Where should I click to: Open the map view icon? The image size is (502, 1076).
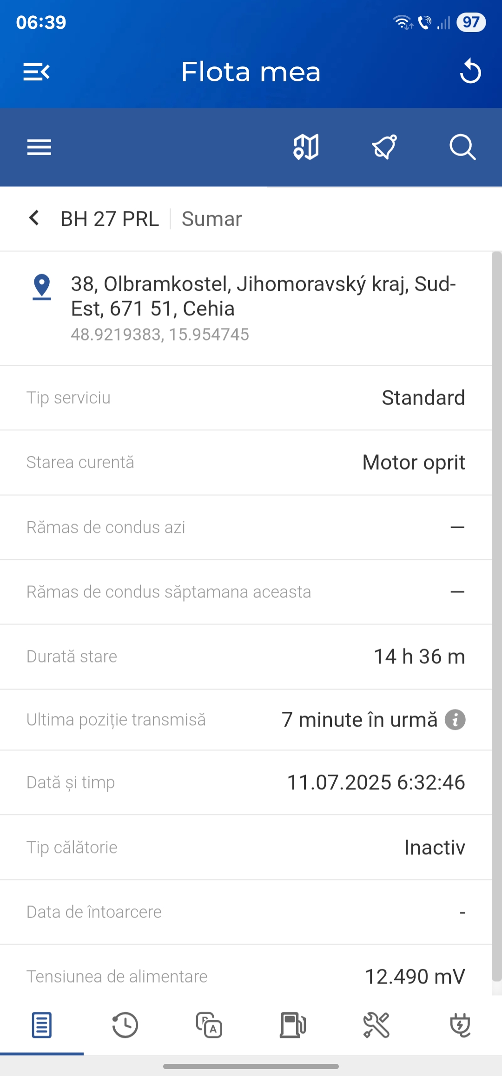306,147
